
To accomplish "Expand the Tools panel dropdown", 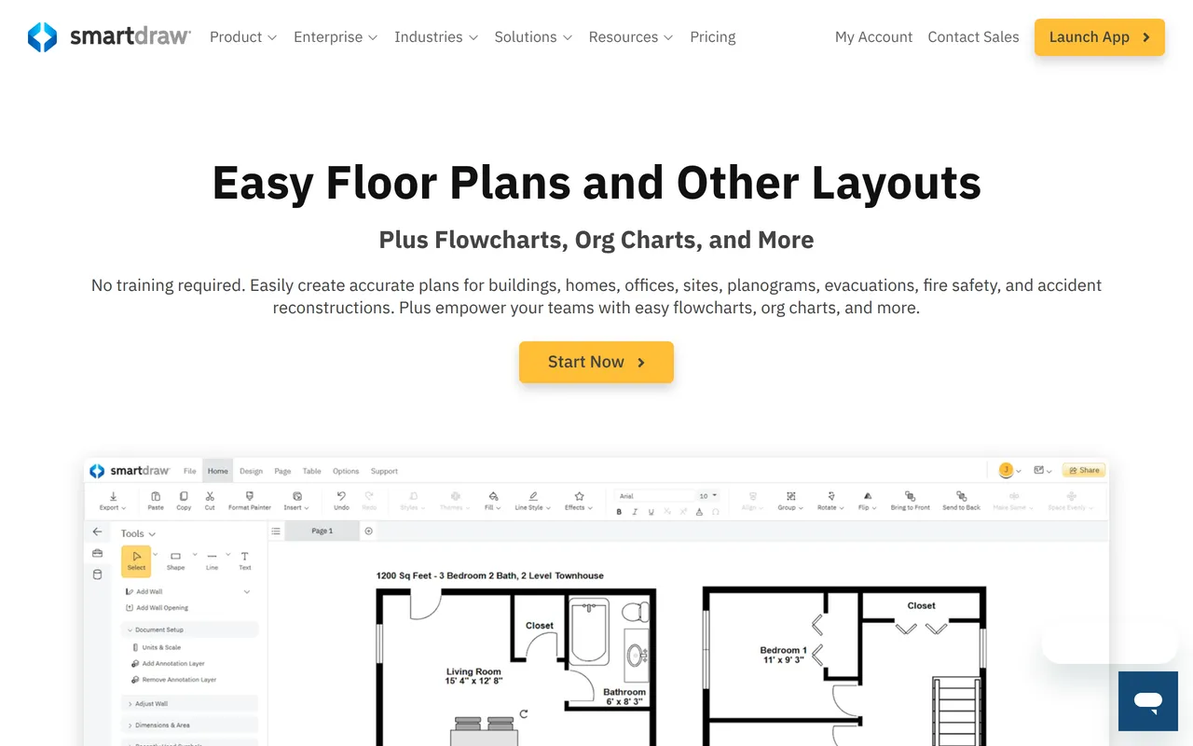I will point(138,533).
